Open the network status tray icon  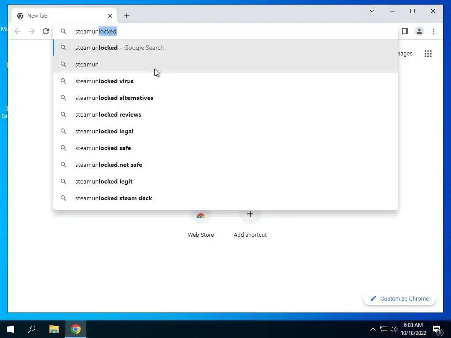click(x=384, y=329)
